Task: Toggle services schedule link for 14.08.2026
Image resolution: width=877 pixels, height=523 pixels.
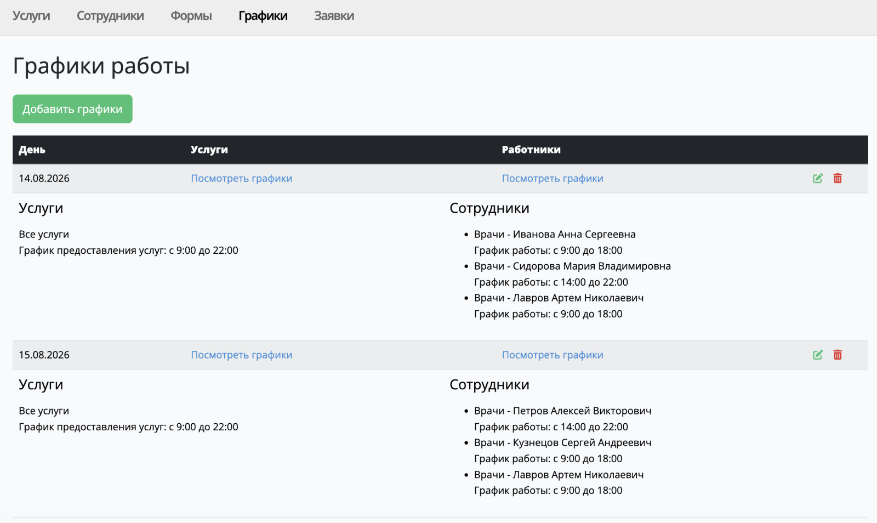Action: tap(241, 178)
